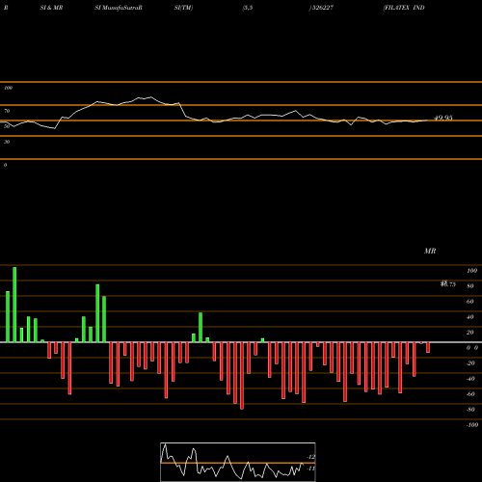Click the 'SI(TM)' header text
Image resolution: width=482 pixels, height=482 pixels.
point(183,8)
